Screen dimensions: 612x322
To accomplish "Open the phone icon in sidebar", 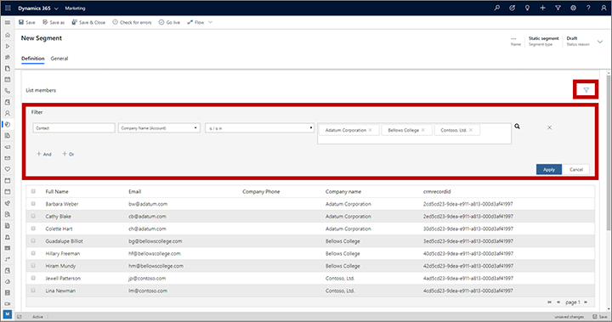I will coord(8,91).
